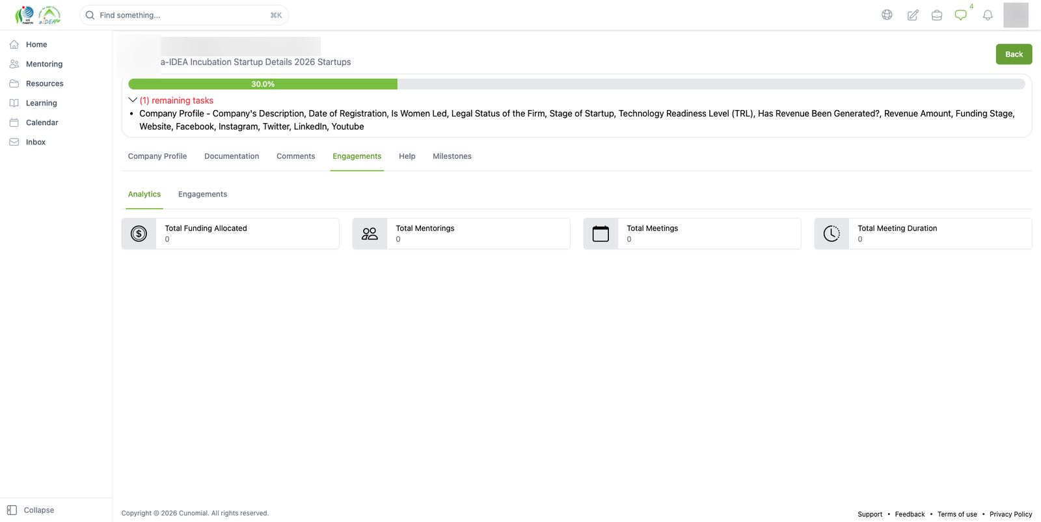Screen dimensions: 1041x522
Task: Switch to the Engagements sub-tab
Action: pos(202,194)
